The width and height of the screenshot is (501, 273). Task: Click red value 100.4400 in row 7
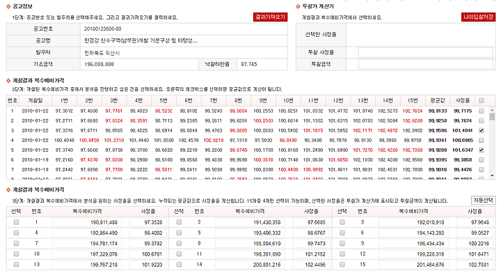tap(288, 169)
